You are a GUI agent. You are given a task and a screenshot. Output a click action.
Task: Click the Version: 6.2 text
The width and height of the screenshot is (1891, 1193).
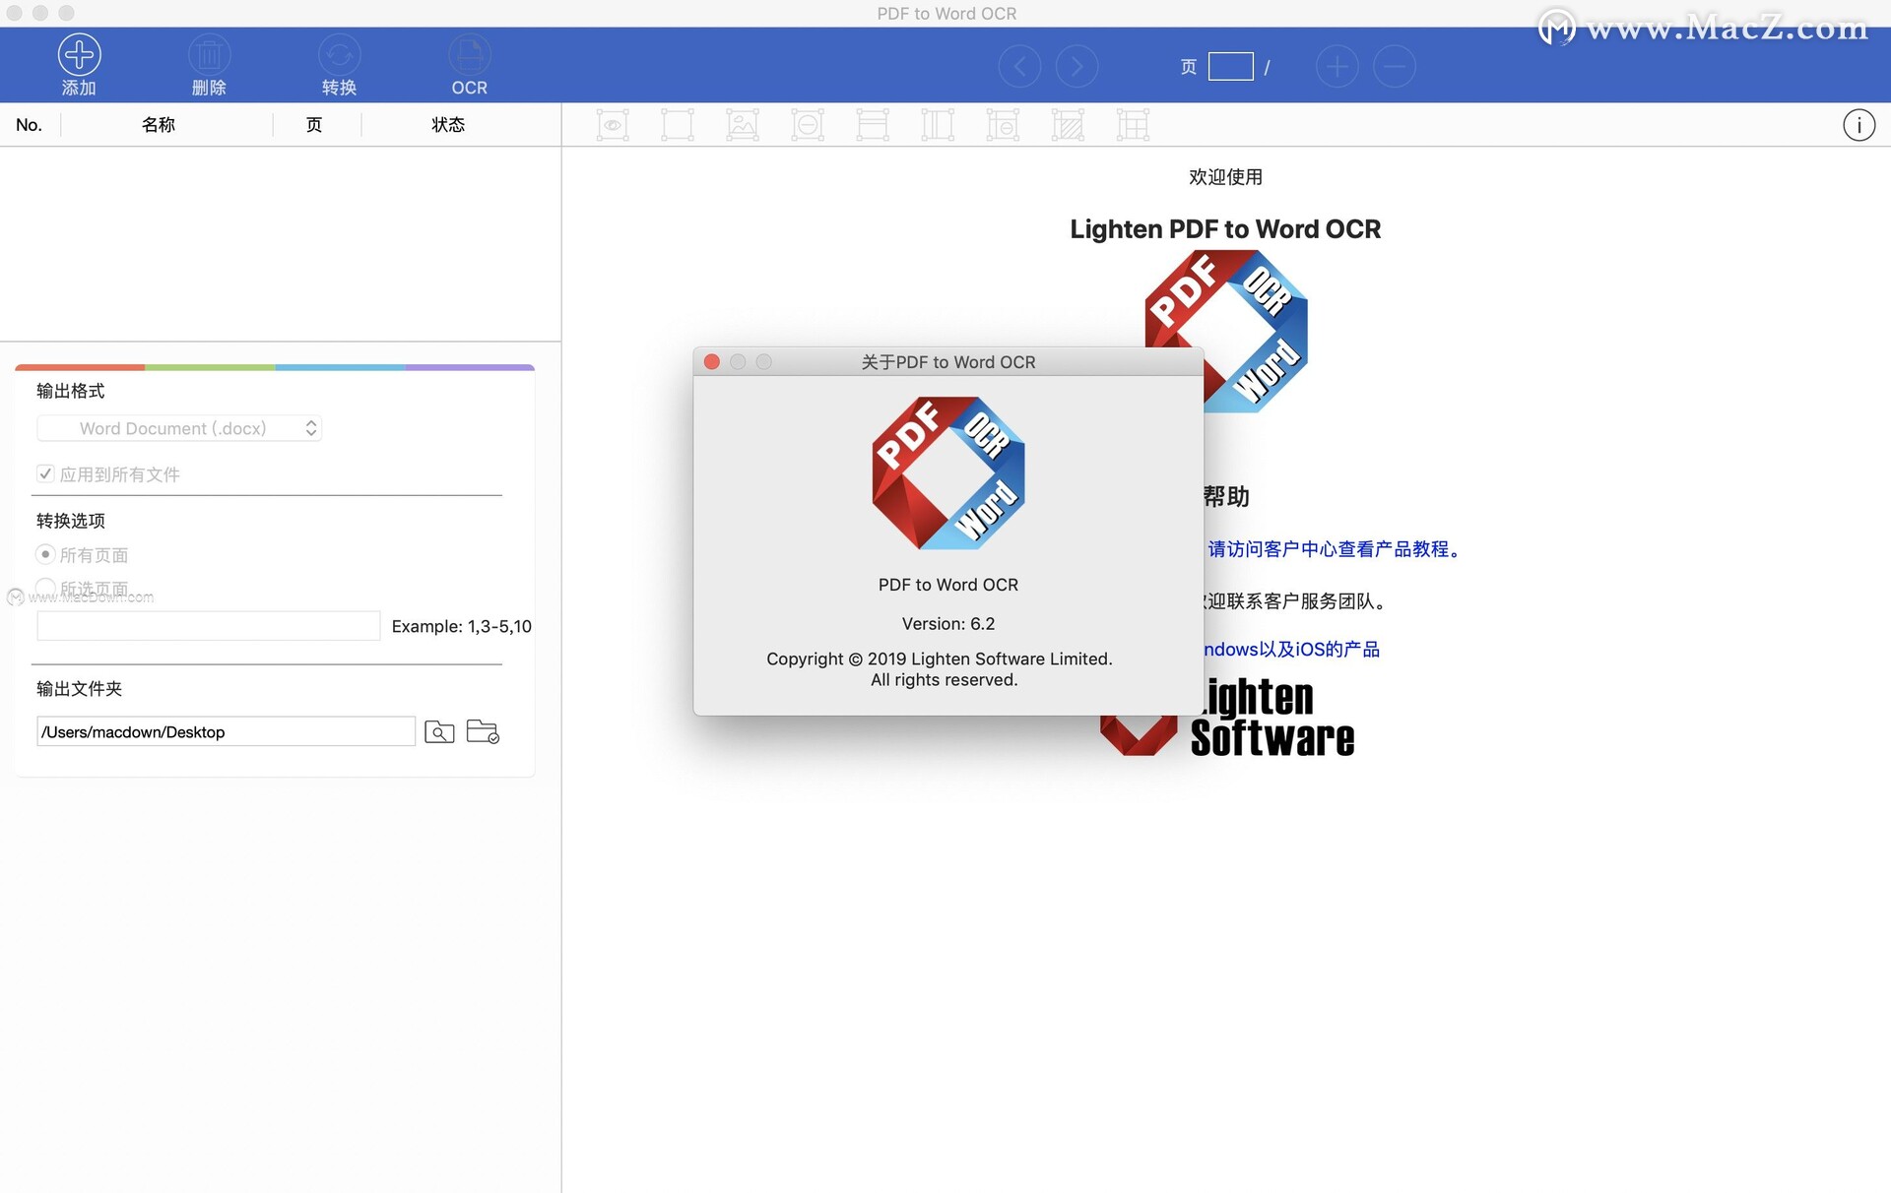click(x=948, y=624)
